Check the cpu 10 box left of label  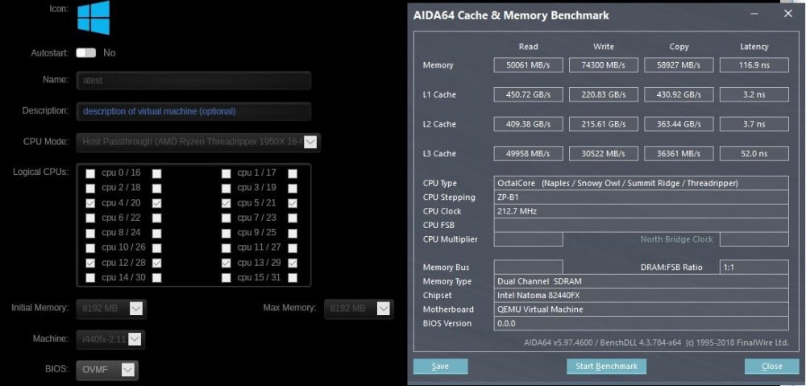(90, 248)
